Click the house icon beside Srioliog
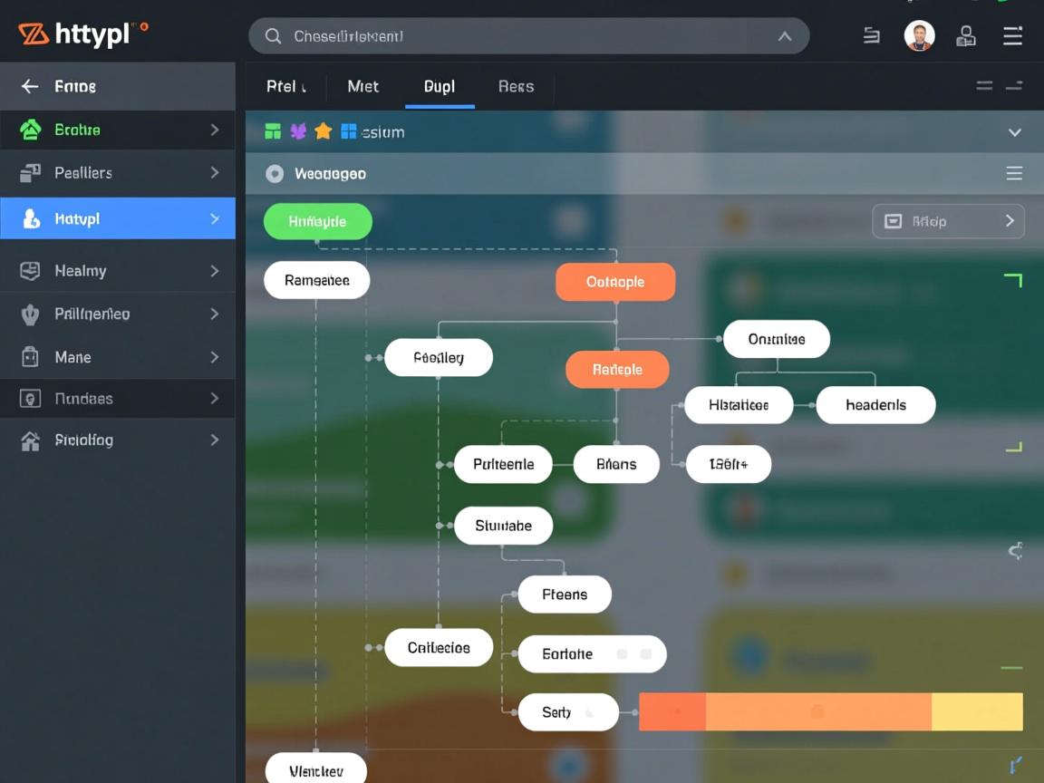 pyautogui.click(x=31, y=440)
